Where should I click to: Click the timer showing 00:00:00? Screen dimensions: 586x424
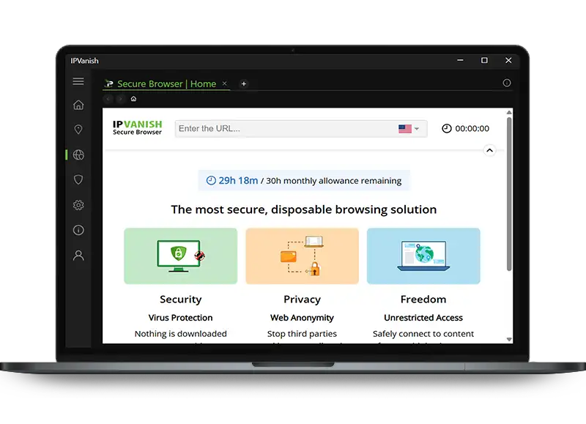[467, 128]
